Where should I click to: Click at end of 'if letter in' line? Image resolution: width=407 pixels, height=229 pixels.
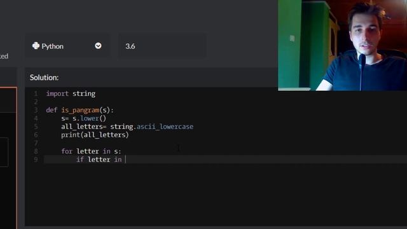pyautogui.click(x=126, y=160)
